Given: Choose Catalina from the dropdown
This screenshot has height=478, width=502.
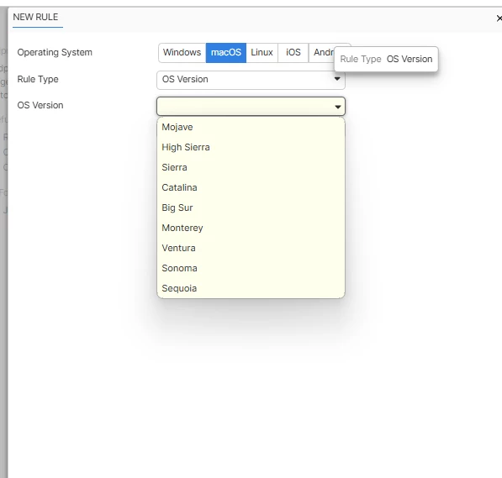Looking at the screenshot, I should pyautogui.click(x=251, y=187).
